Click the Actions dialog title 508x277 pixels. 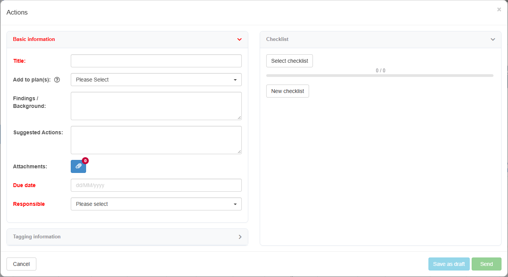click(x=17, y=12)
